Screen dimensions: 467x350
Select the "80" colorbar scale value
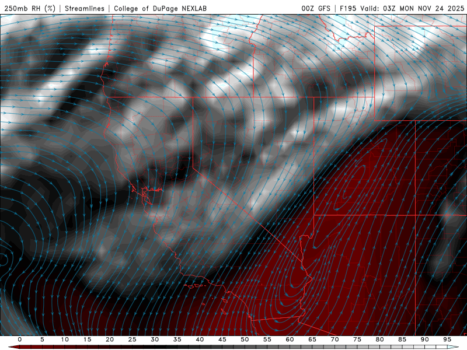pos(379,339)
